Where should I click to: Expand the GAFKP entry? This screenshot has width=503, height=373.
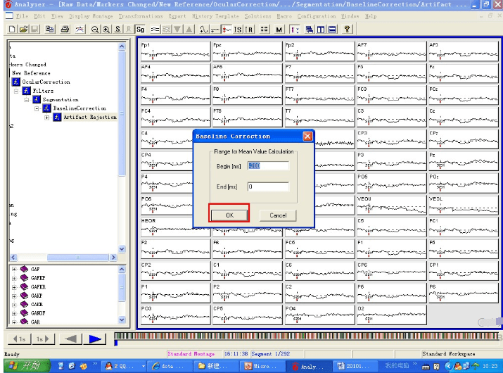point(14,278)
